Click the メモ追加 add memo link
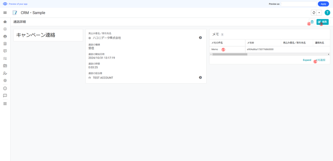This screenshot has height=161, width=333. [x=320, y=60]
